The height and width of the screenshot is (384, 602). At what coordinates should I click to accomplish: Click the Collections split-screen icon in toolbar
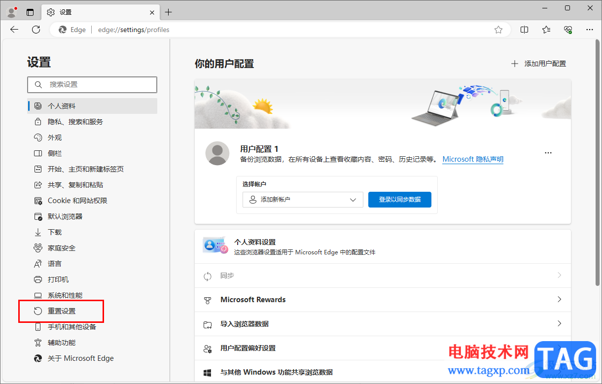coord(524,30)
